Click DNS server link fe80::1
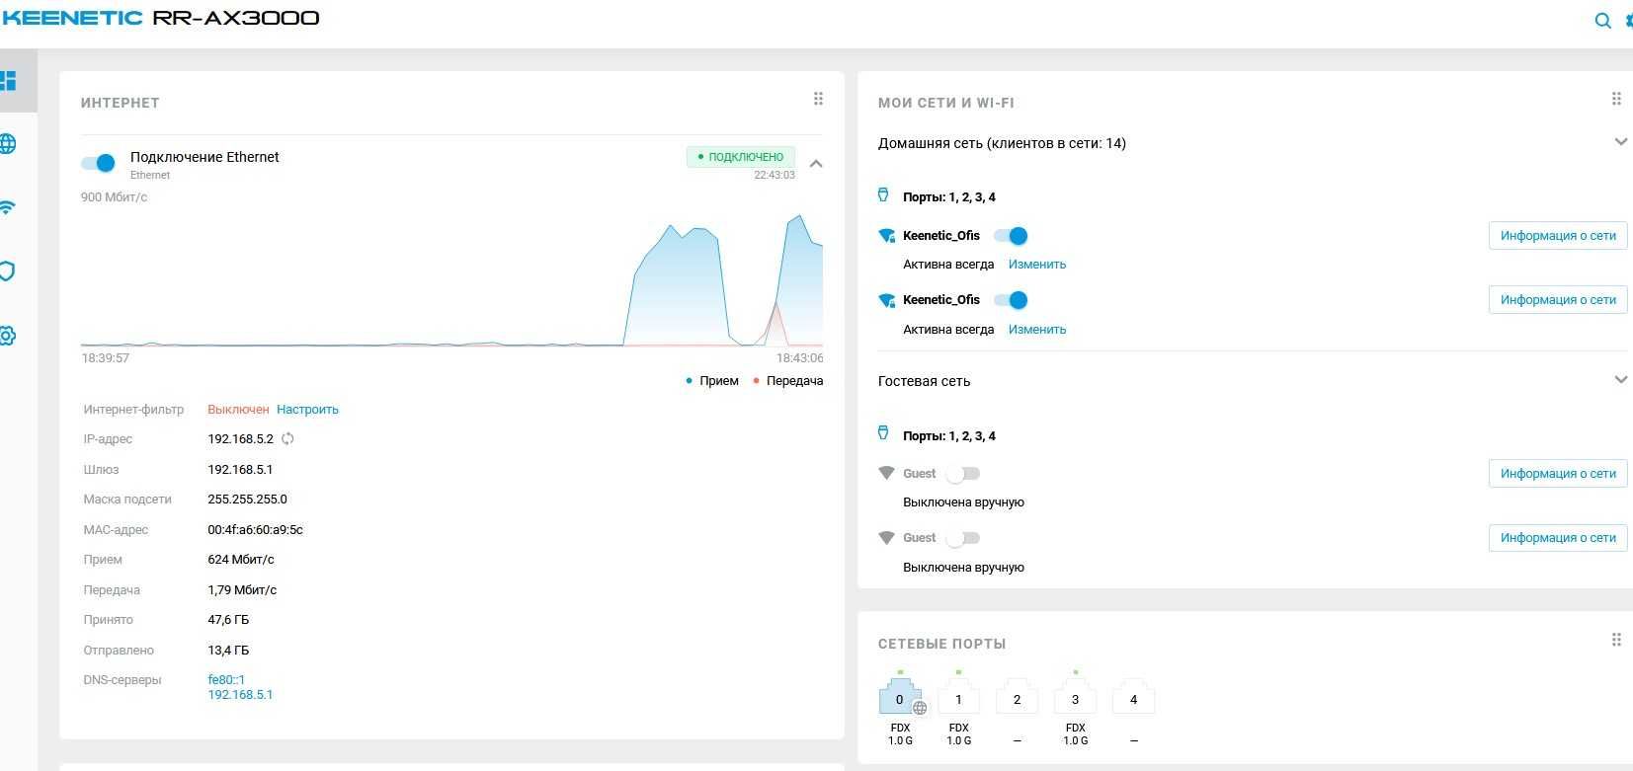Viewport: 1633px width, 771px height. [226, 680]
